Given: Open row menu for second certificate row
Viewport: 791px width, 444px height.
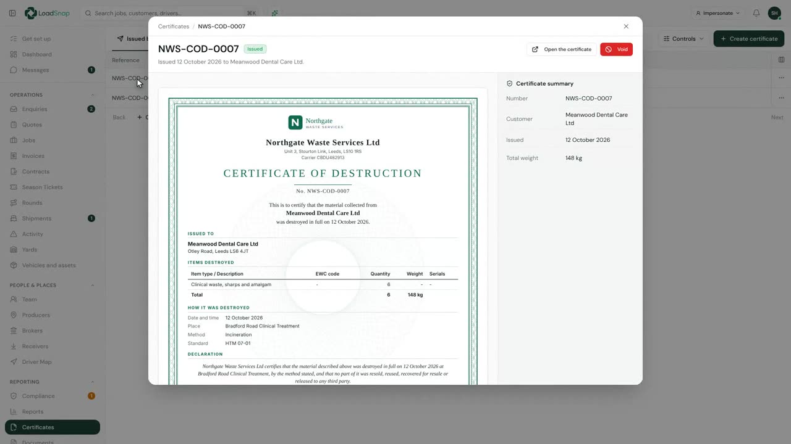Looking at the screenshot, I should coord(781,98).
